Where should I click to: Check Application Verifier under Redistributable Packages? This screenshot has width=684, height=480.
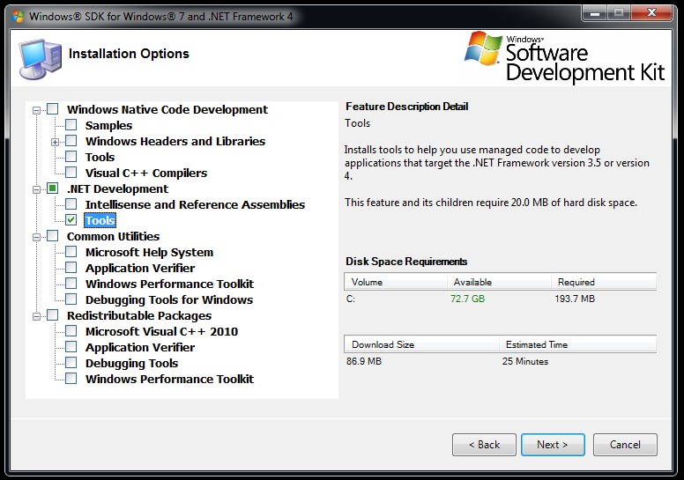71,347
